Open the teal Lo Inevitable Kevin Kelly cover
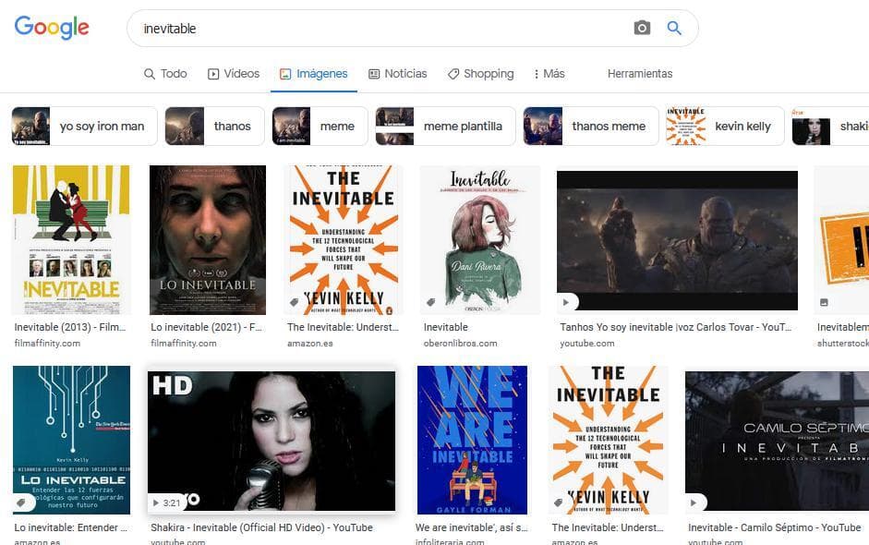 pos(71,441)
